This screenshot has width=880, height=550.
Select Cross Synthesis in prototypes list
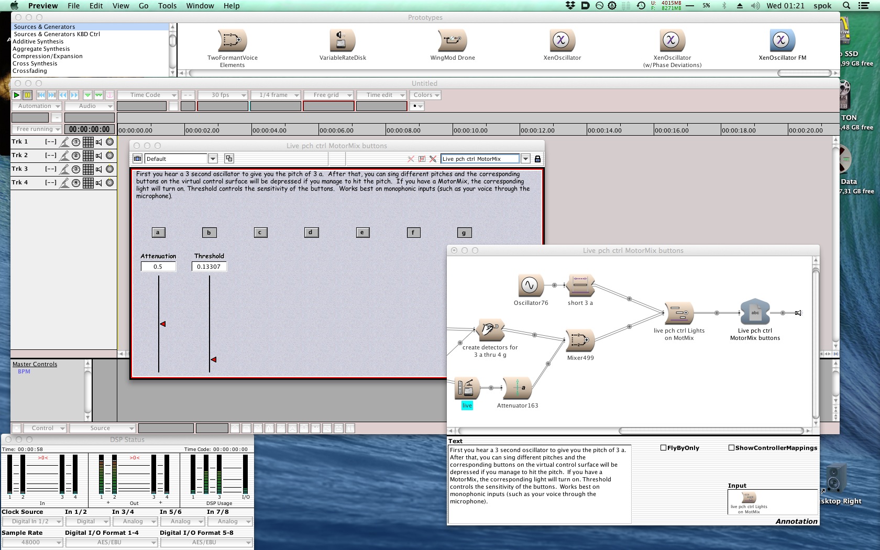[x=35, y=63]
